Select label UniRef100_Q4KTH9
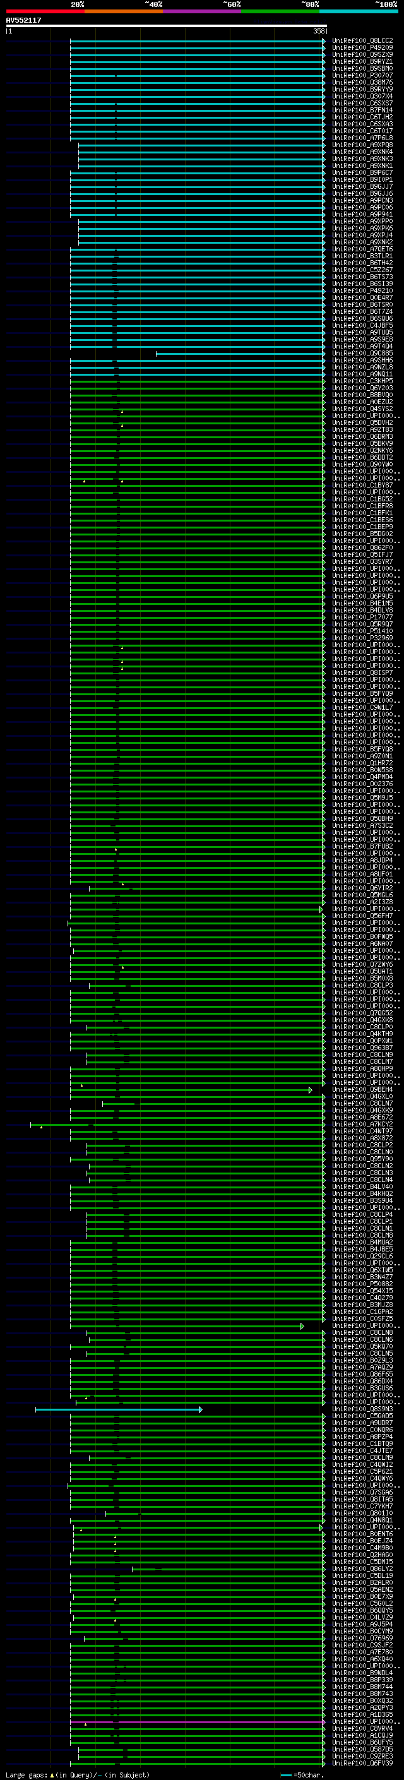 pos(362,1034)
